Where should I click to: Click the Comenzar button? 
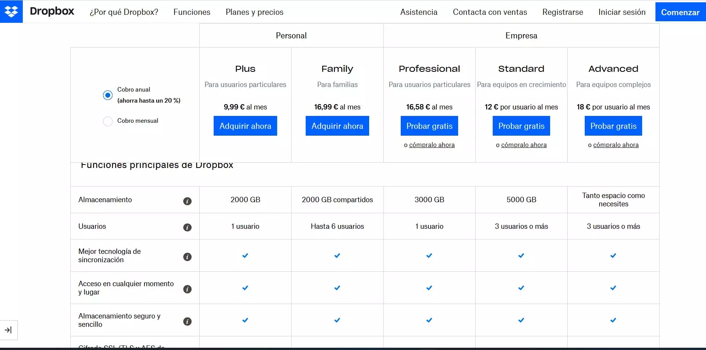[x=681, y=12]
